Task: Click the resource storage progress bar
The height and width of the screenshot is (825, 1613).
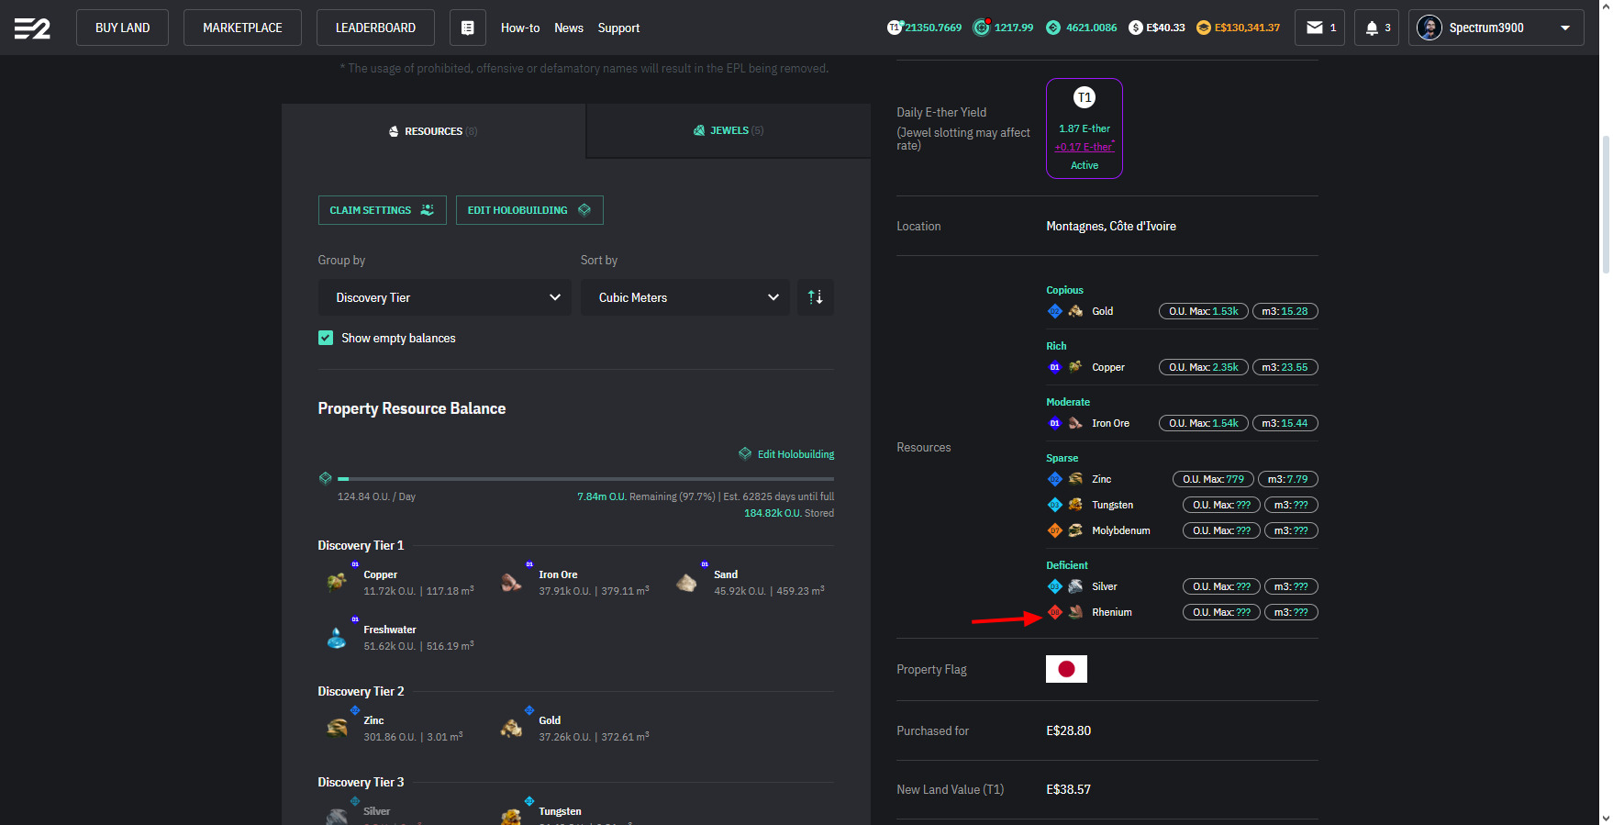Action: [x=585, y=479]
